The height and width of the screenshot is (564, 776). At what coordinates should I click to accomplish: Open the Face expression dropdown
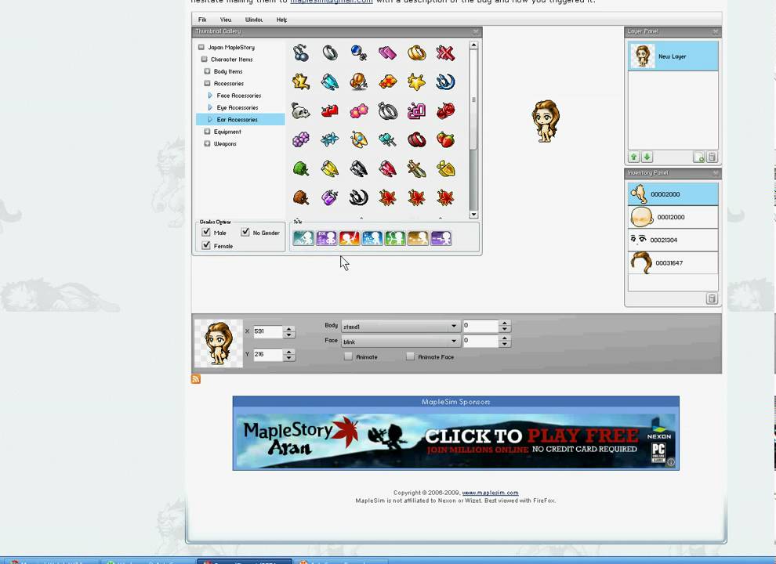point(401,342)
